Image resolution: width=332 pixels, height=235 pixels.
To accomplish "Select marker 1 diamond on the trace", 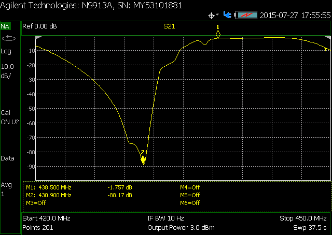I will coord(218,34).
